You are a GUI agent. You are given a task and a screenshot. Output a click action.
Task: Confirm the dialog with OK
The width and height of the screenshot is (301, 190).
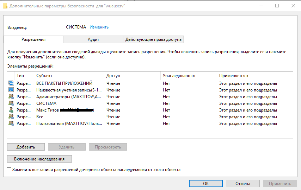point(206,183)
